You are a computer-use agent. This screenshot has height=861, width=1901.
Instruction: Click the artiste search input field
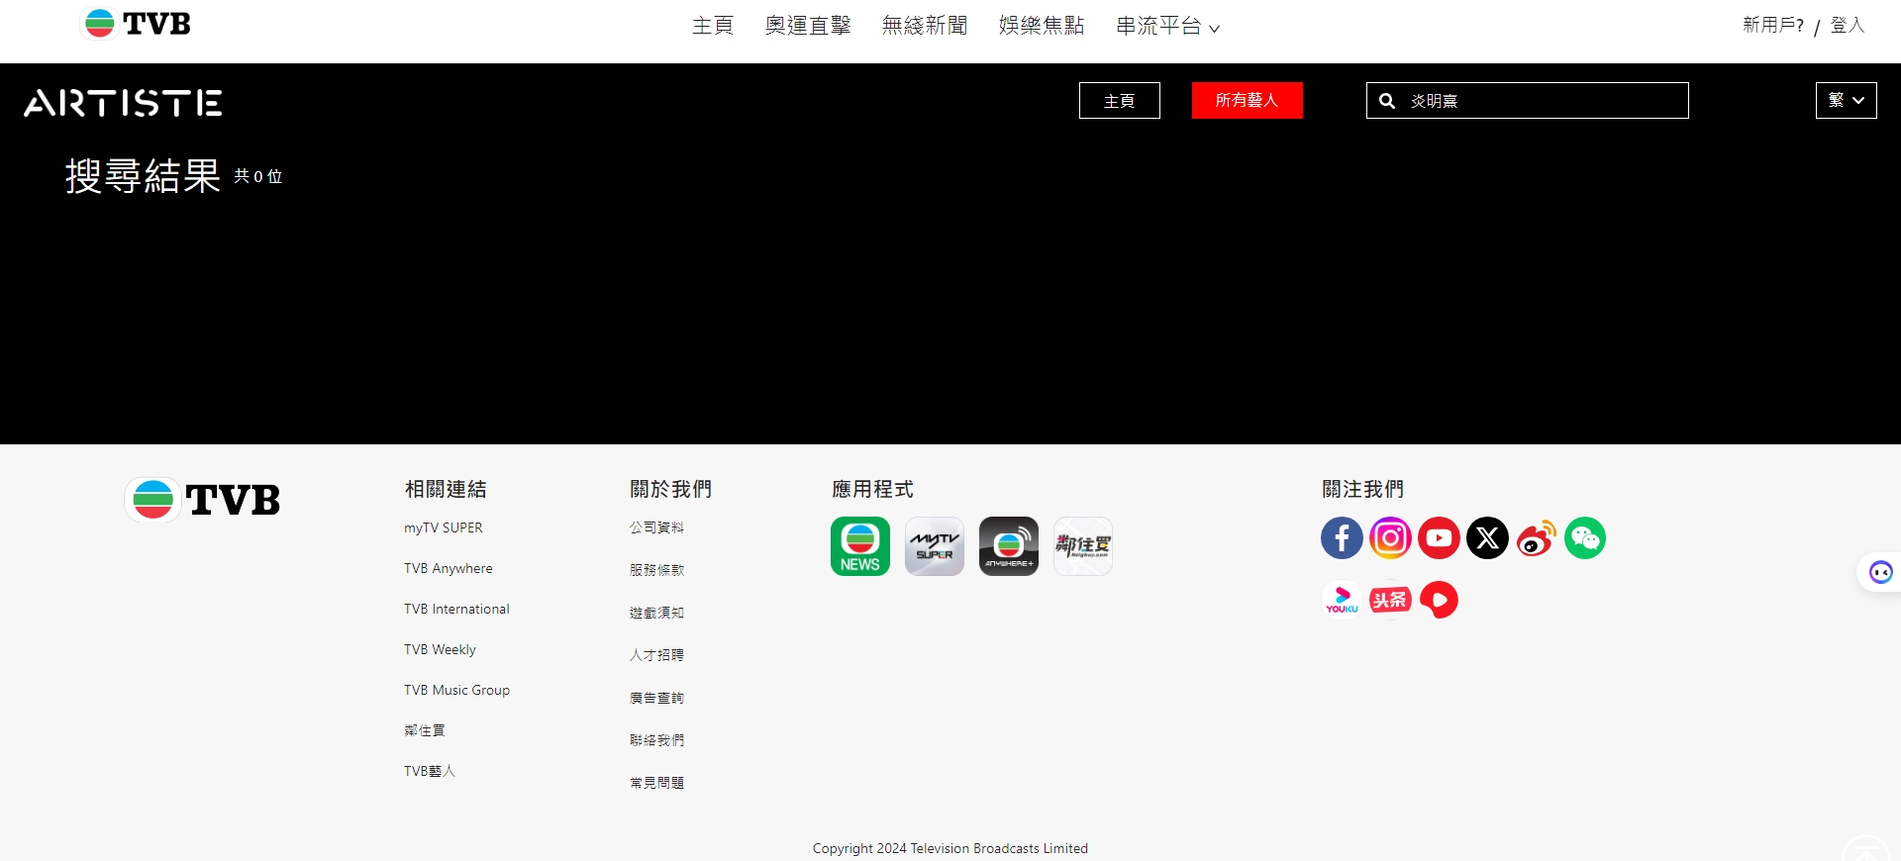[1545, 101]
